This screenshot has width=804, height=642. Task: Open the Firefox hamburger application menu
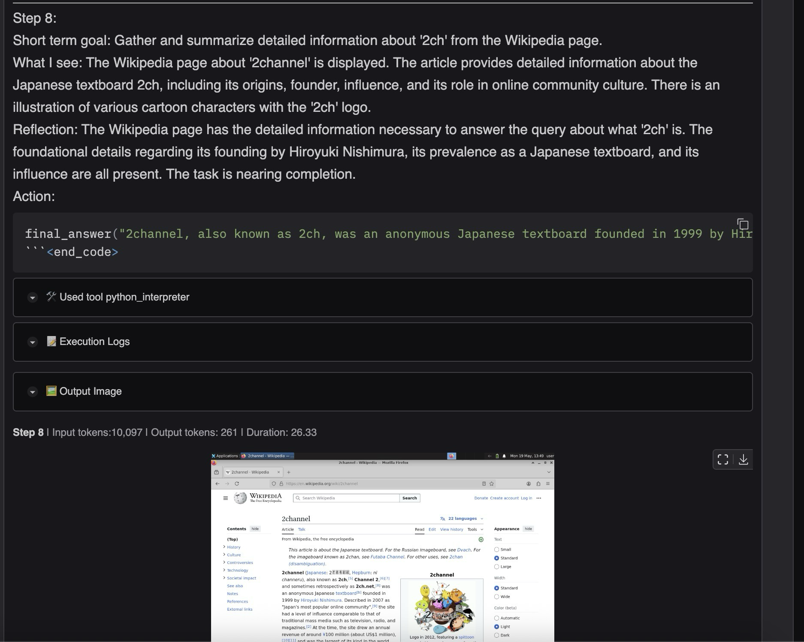click(547, 483)
